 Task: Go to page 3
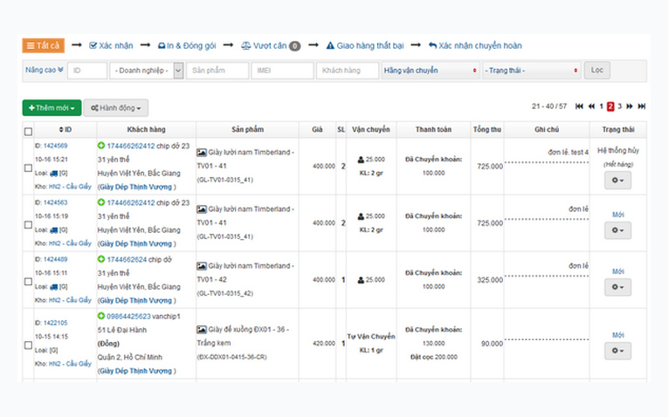coord(619,106)
